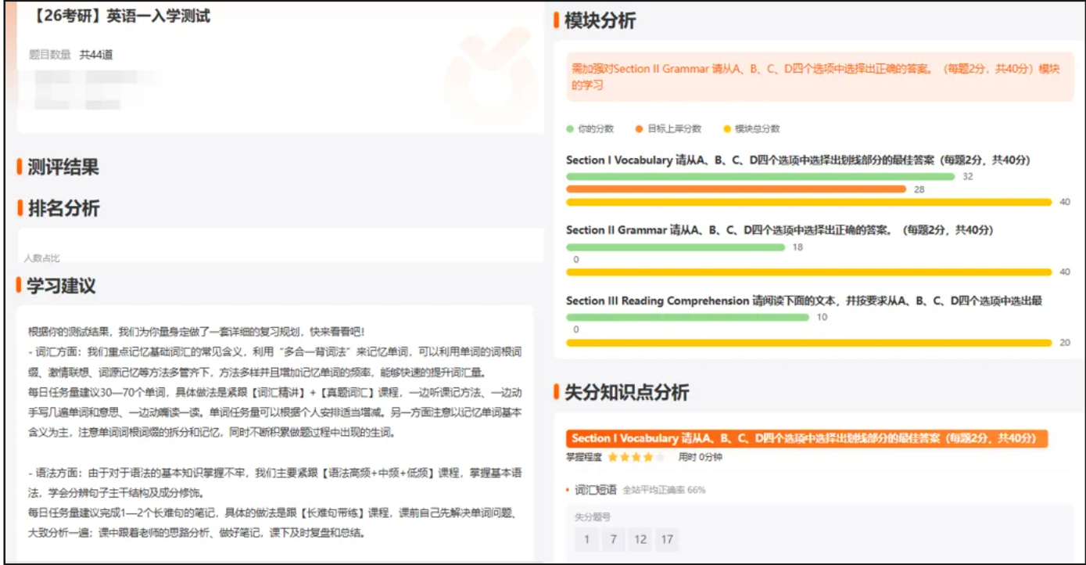1086x565 pixels.
Task: Click the Section II Grammar module title
Action: click(780, 230)
